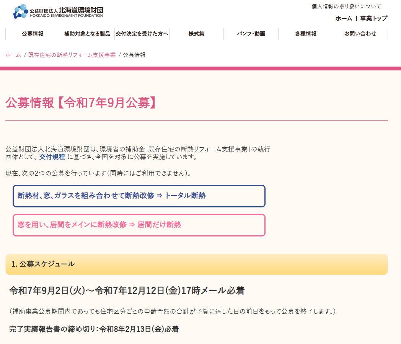The height and width of the screenshot is (344, 401).
Task: Select 各種情報 in the navigation bar
Action: 306,34
